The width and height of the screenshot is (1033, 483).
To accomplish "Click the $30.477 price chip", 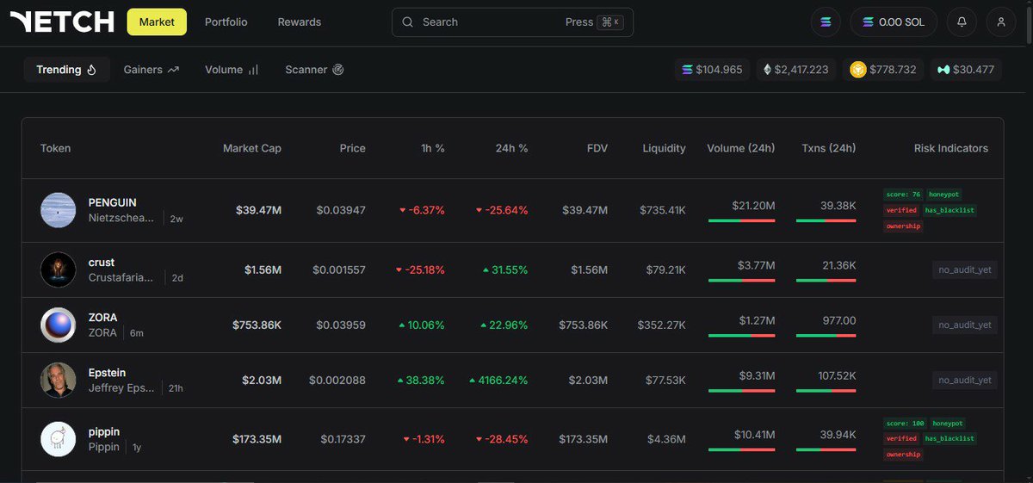I will click(966, 70).
